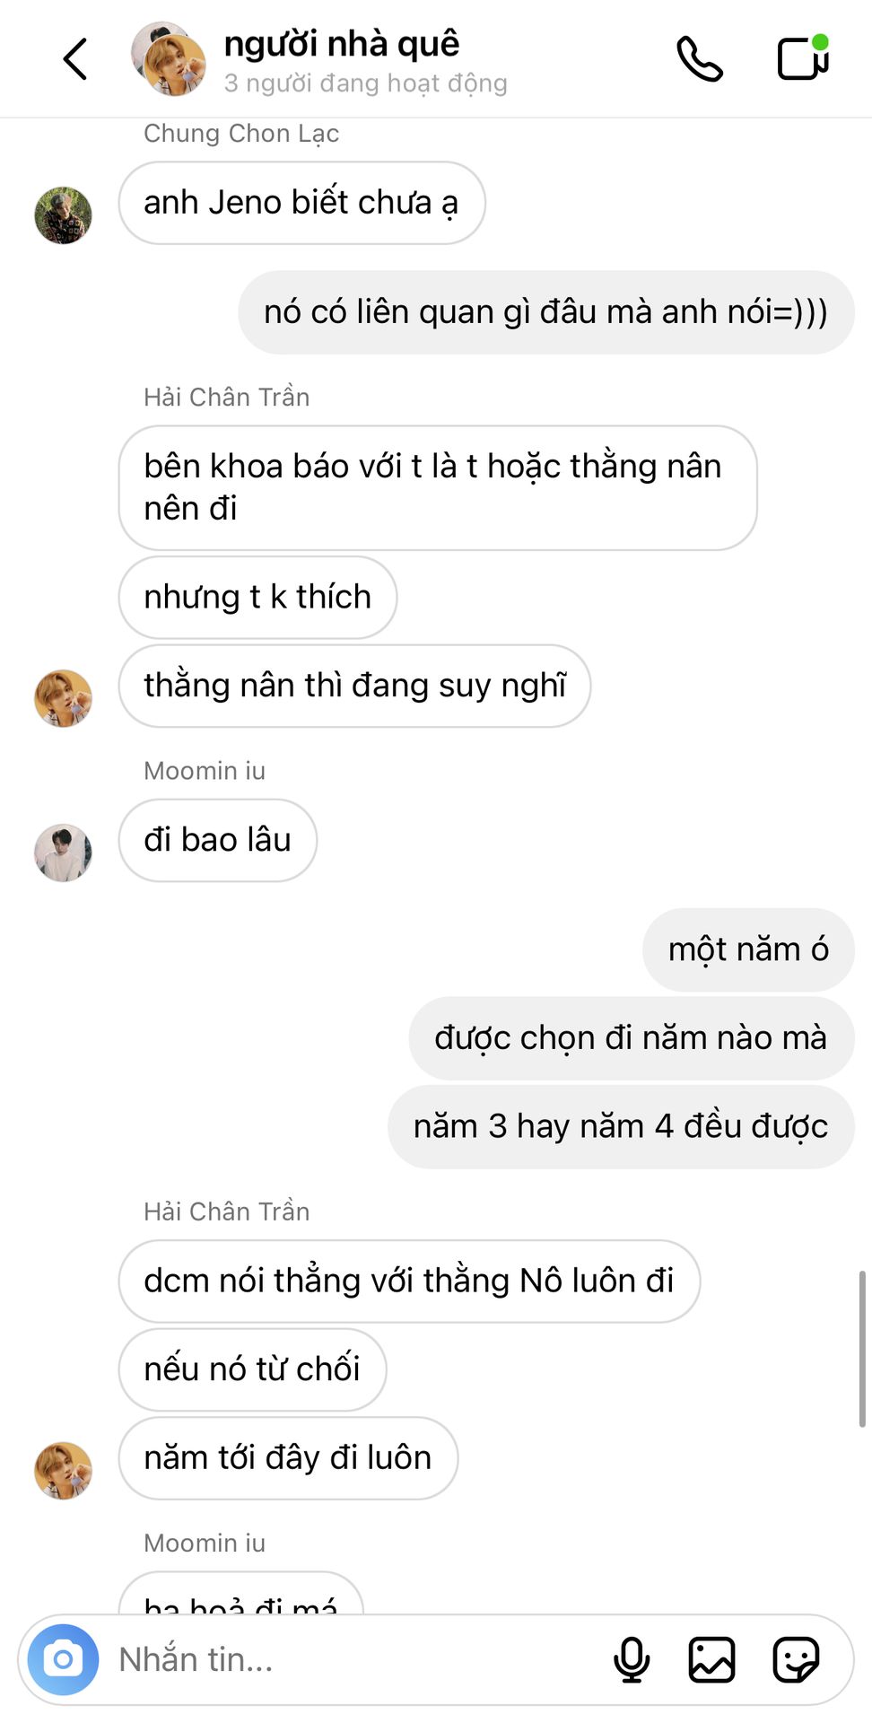Tap '3 người đang hoạt động' status text

[365, 83]
